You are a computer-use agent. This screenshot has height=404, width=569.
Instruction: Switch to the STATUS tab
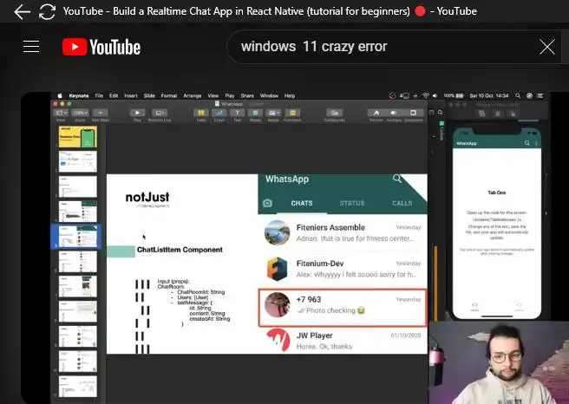(351, 203)
